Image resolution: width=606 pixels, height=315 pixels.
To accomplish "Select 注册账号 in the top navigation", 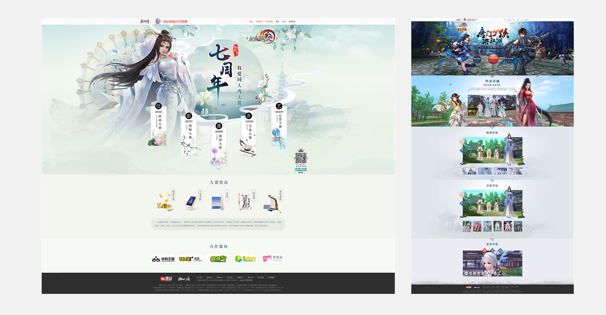I will pos(259,22).
